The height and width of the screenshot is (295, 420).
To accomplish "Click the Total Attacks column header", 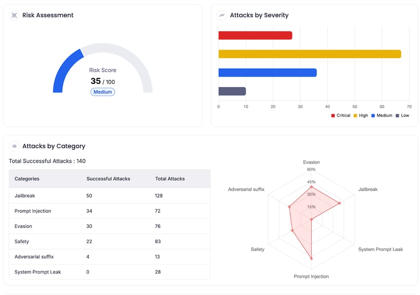I will (170, 179).
